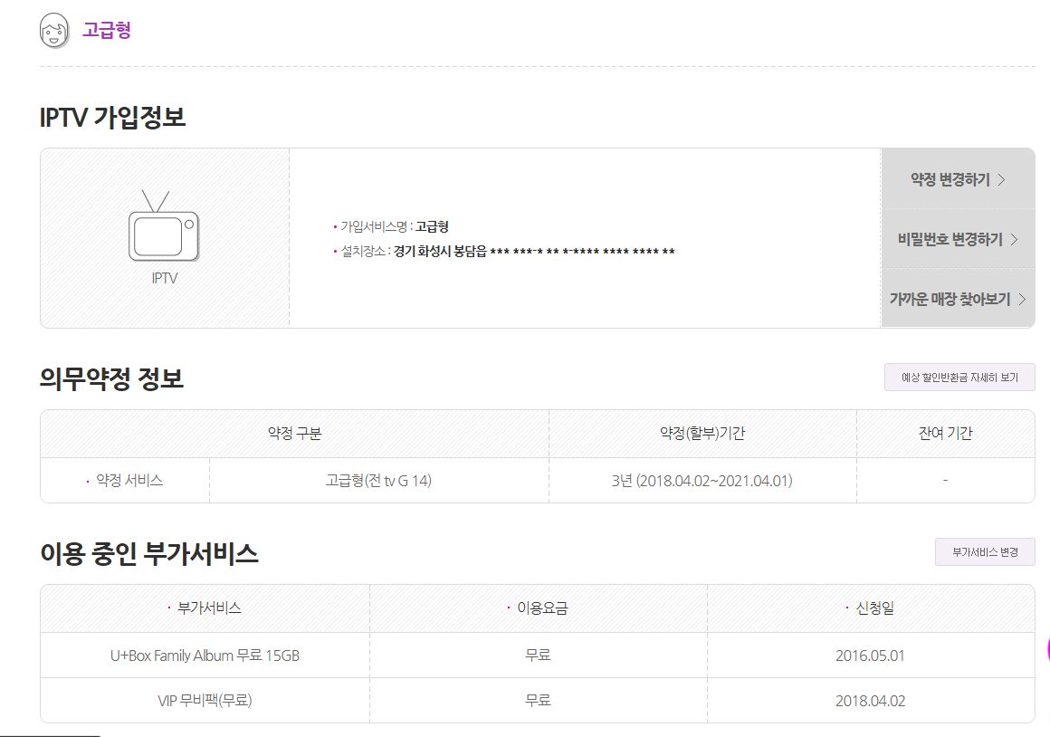
Task: Click the 고급형(전 tv G 14) contract cell
Action: (x=378, y=481)
